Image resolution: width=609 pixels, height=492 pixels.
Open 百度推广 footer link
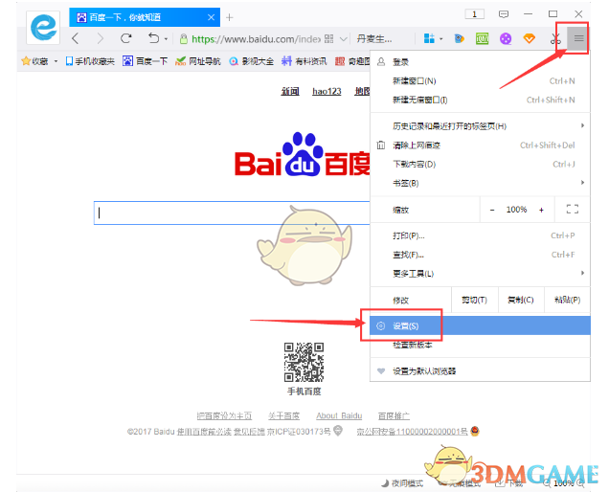[x=394, y=415]
